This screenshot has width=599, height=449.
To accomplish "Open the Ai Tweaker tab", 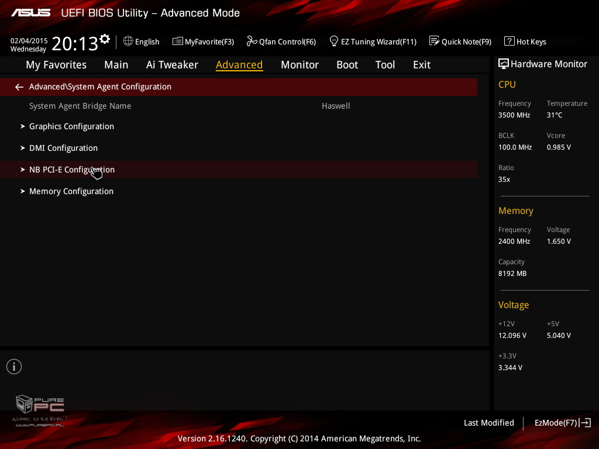I will pyautogui.click(x=172, y=65).
